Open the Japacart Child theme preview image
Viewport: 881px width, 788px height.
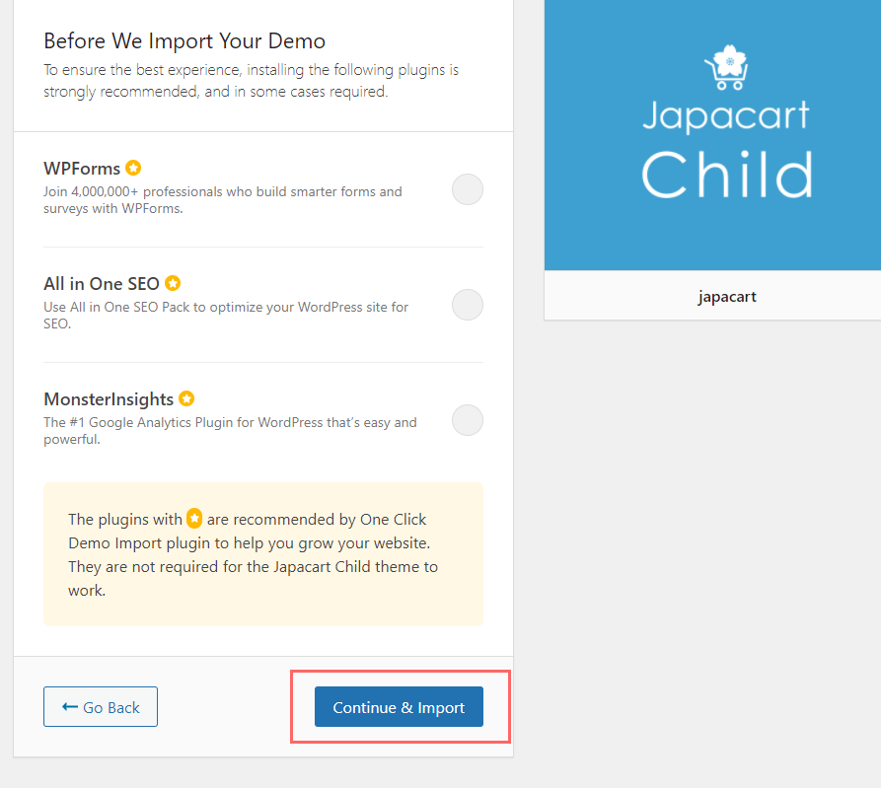712,135
